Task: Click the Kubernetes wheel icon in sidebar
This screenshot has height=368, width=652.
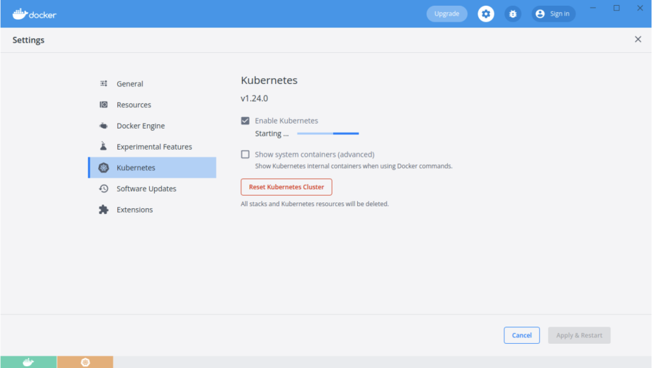Action: 104,168
